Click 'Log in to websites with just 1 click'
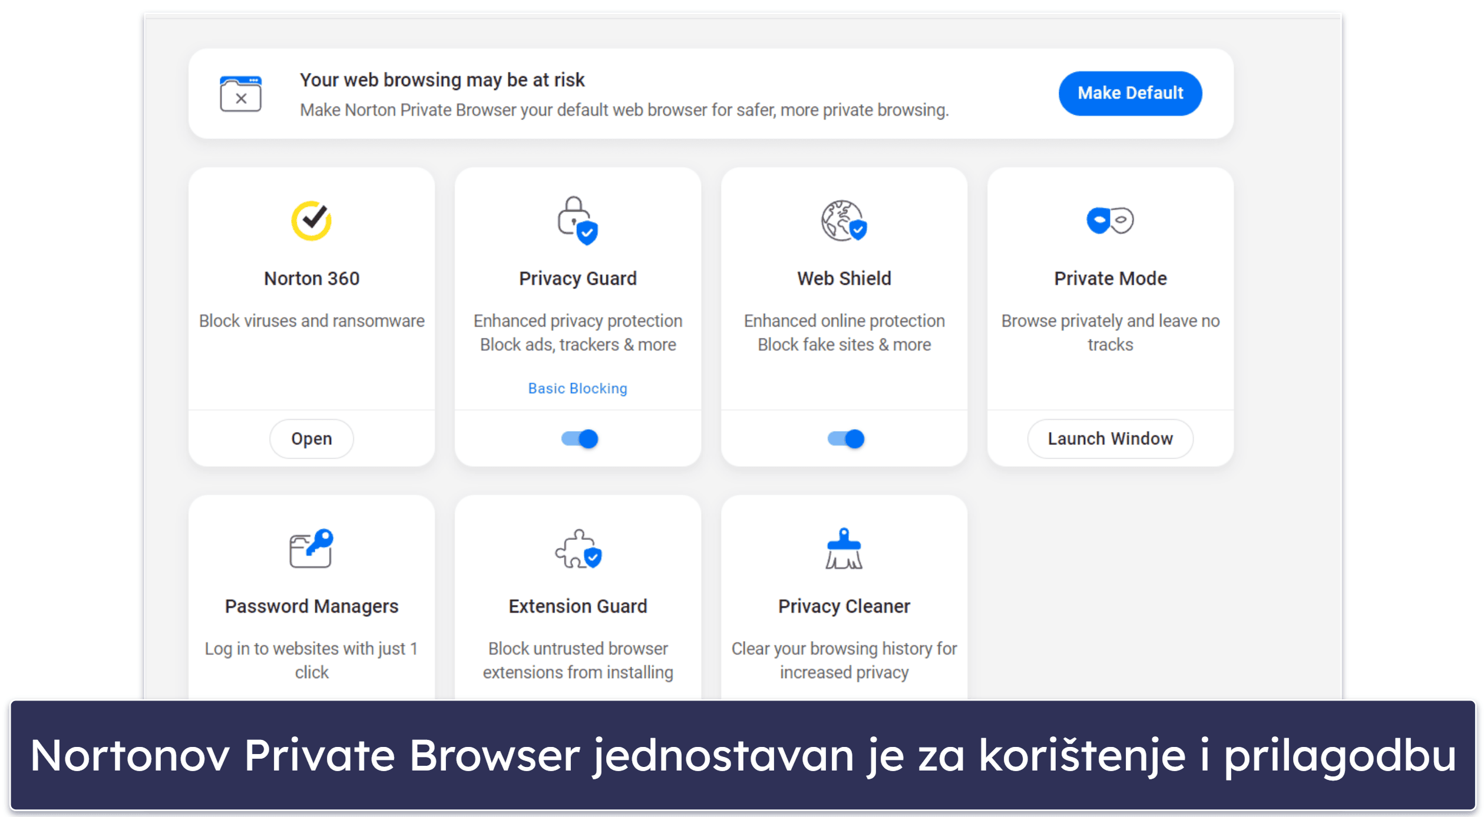1484x817 pixels. tap(311, 660)
